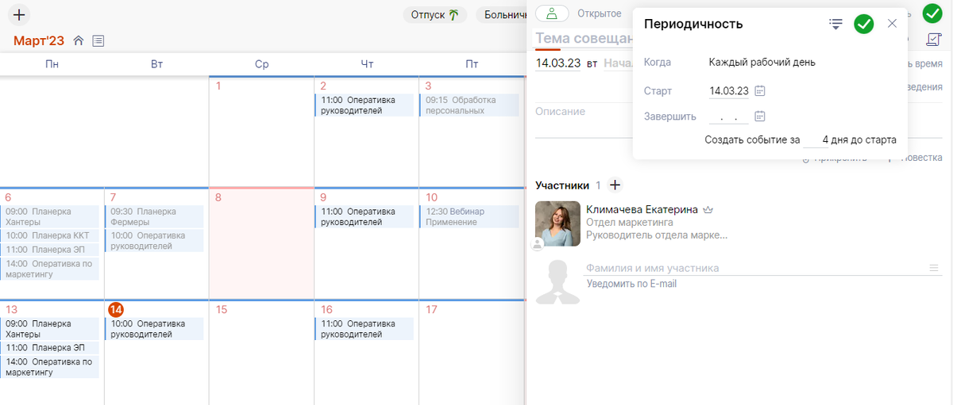Select day 1 in the calendar
Image resolution: width=953 pixels, height=405 pixels.
click(219, 86)
